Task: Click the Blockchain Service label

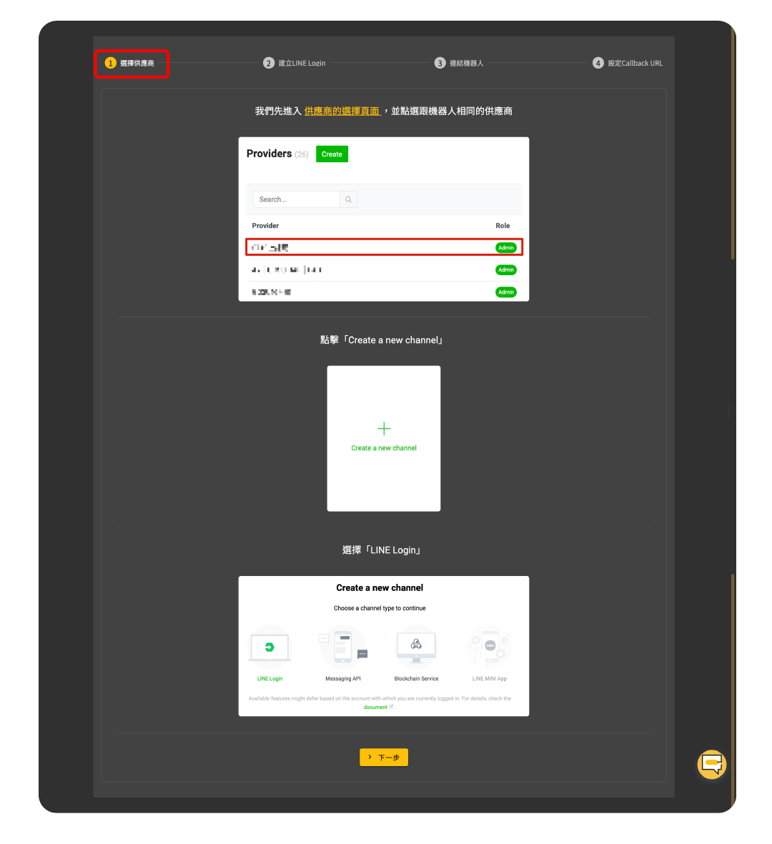Action: click(x=416, y=678)
